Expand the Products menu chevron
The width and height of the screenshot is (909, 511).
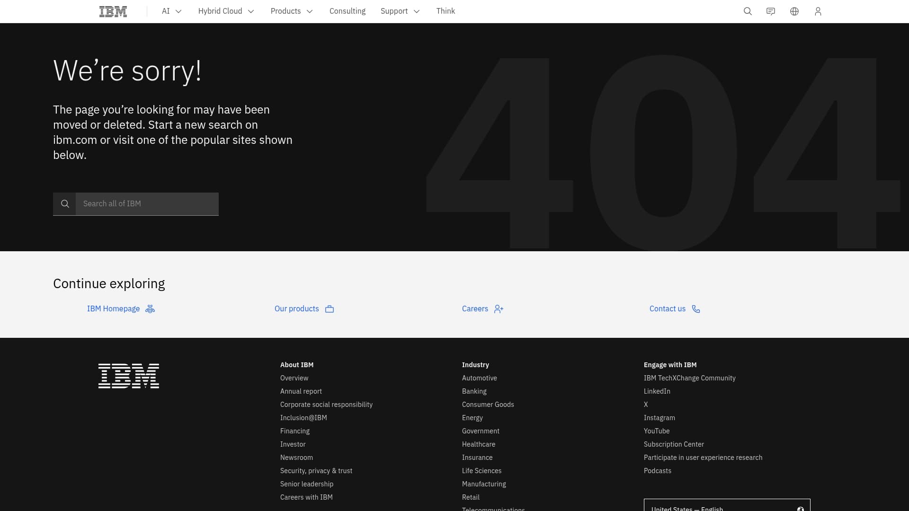[310, 11]
